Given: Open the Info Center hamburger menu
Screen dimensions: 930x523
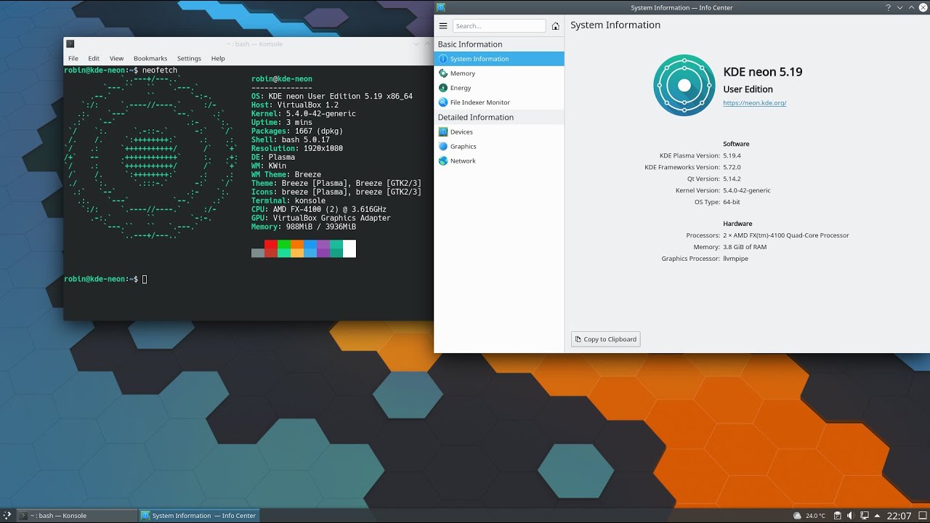Looking at the screenshot, I should click(x=443, y=26).
